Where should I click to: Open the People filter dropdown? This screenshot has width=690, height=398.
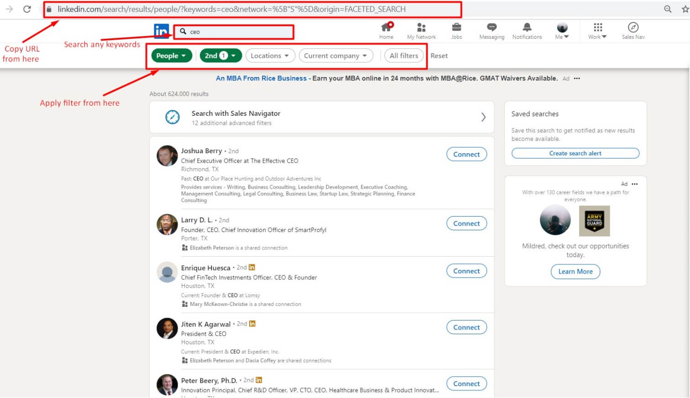[171, 56]
